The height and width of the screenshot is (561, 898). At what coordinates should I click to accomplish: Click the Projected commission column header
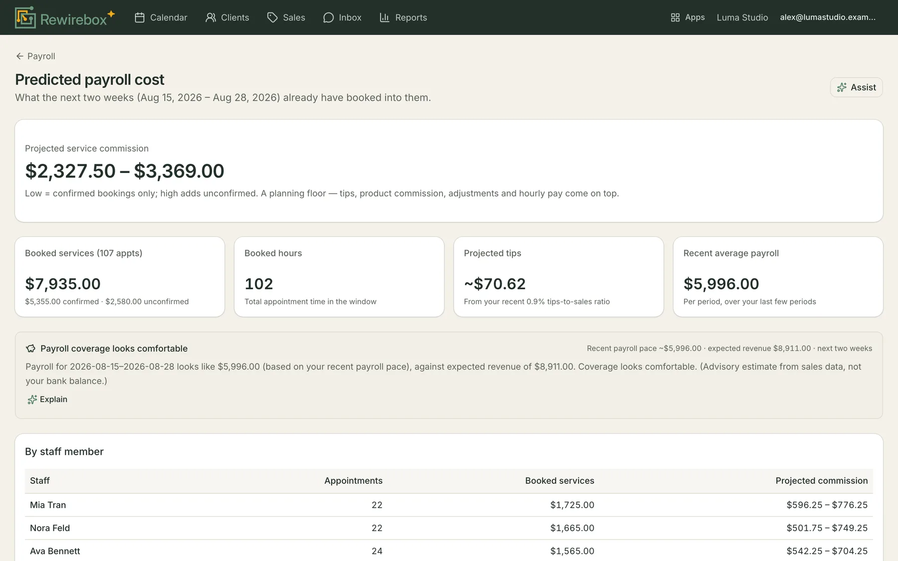(822, 481)
